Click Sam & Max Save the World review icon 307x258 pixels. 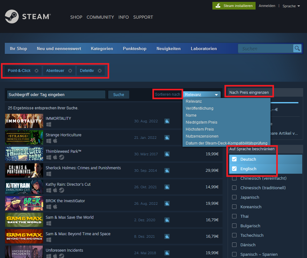[167, 220]
